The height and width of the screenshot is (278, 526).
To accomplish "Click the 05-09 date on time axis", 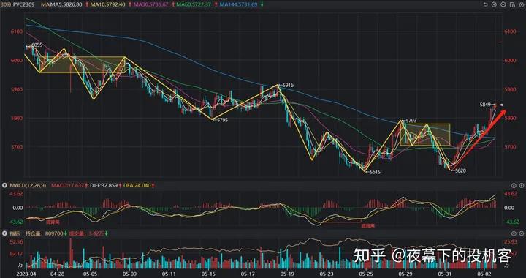I will coord(130,274).
